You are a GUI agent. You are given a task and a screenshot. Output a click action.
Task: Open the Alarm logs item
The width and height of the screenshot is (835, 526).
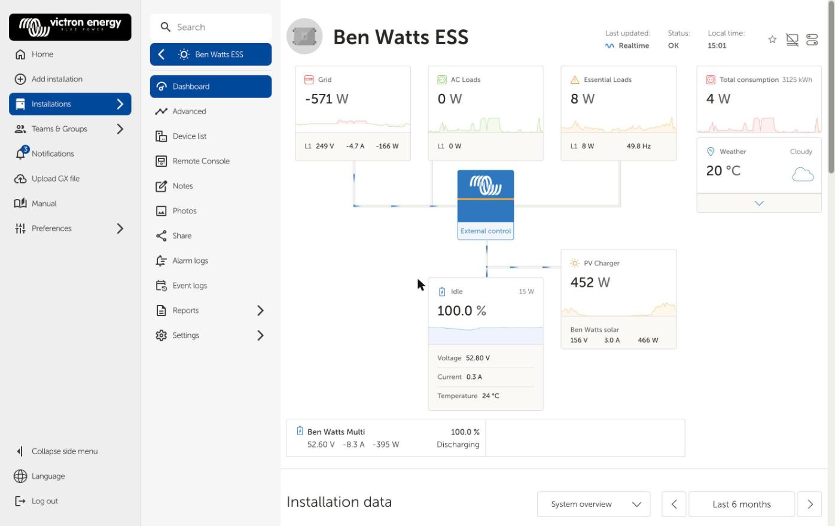(x=211, y=261)
